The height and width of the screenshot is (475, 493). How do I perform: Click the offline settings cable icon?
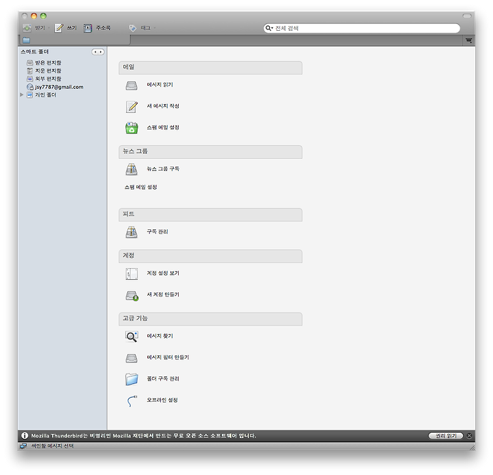pos(132,401)
